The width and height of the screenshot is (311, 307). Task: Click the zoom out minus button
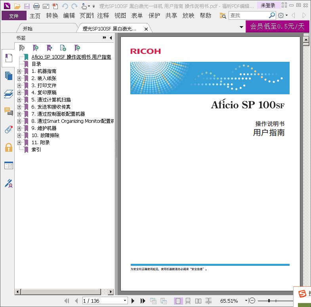pyautogui.click(x=252, y=301)
